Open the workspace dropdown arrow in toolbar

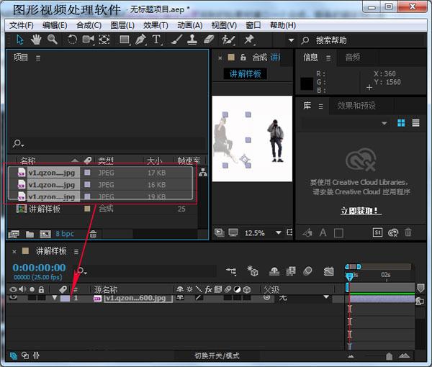291,40
